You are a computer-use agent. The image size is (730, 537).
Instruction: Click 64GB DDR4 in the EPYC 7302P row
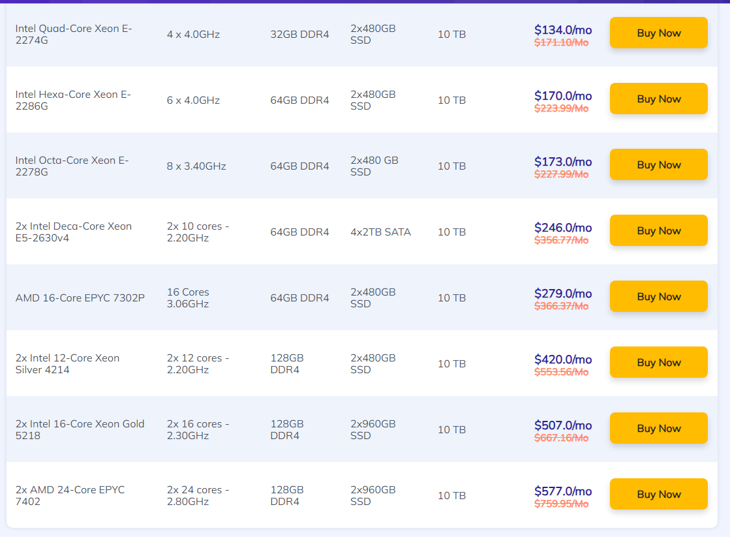(x=299, y=298)
